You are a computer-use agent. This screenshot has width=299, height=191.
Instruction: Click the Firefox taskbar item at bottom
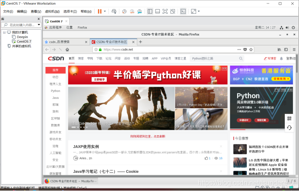(71, 181)
